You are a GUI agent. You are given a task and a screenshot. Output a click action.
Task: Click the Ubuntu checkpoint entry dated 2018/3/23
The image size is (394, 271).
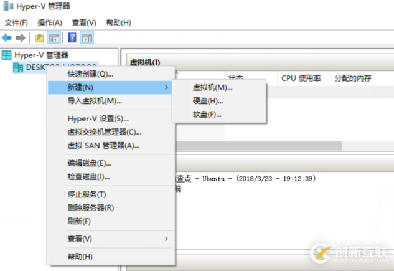coord(246,179)
